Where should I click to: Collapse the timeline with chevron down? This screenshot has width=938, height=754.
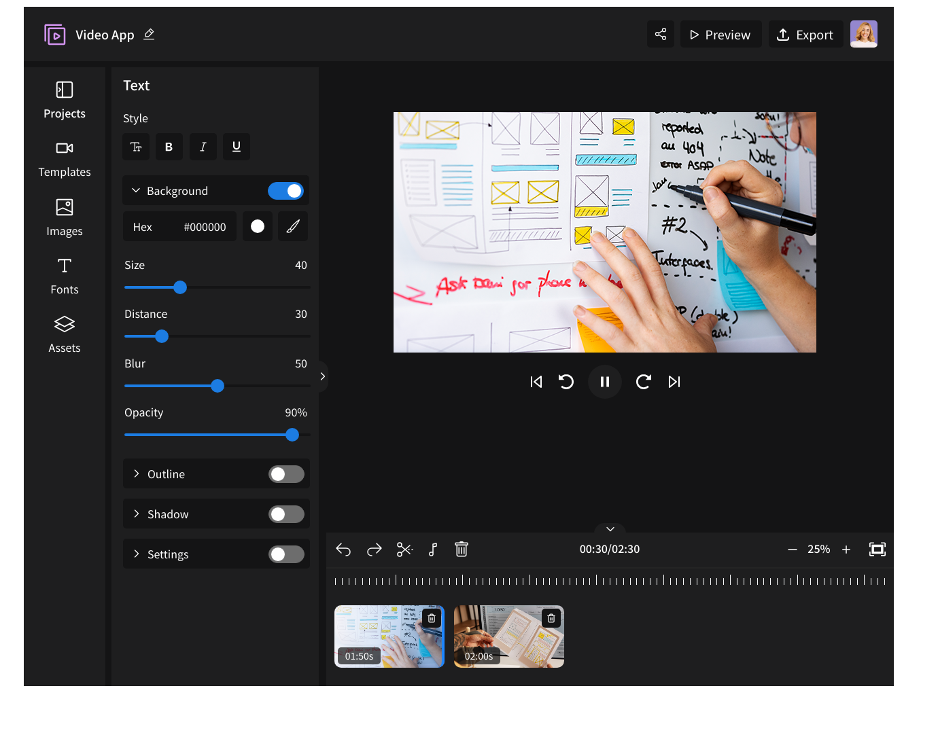click(610, 529)
